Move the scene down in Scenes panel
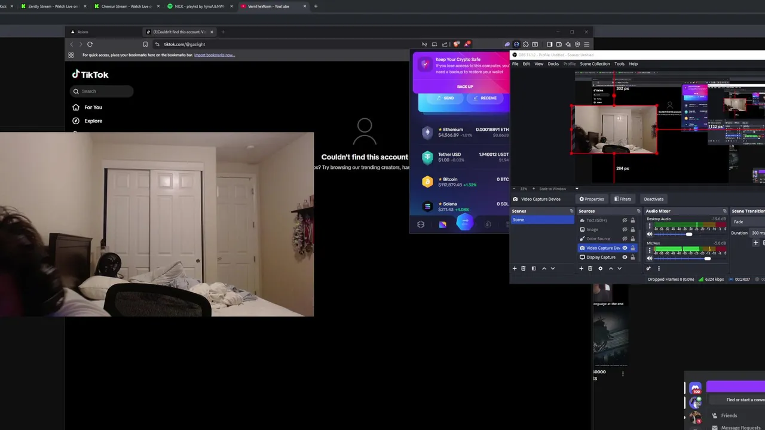Image resolution: width=765 pixels, height=430 pixels. point(553,269)
